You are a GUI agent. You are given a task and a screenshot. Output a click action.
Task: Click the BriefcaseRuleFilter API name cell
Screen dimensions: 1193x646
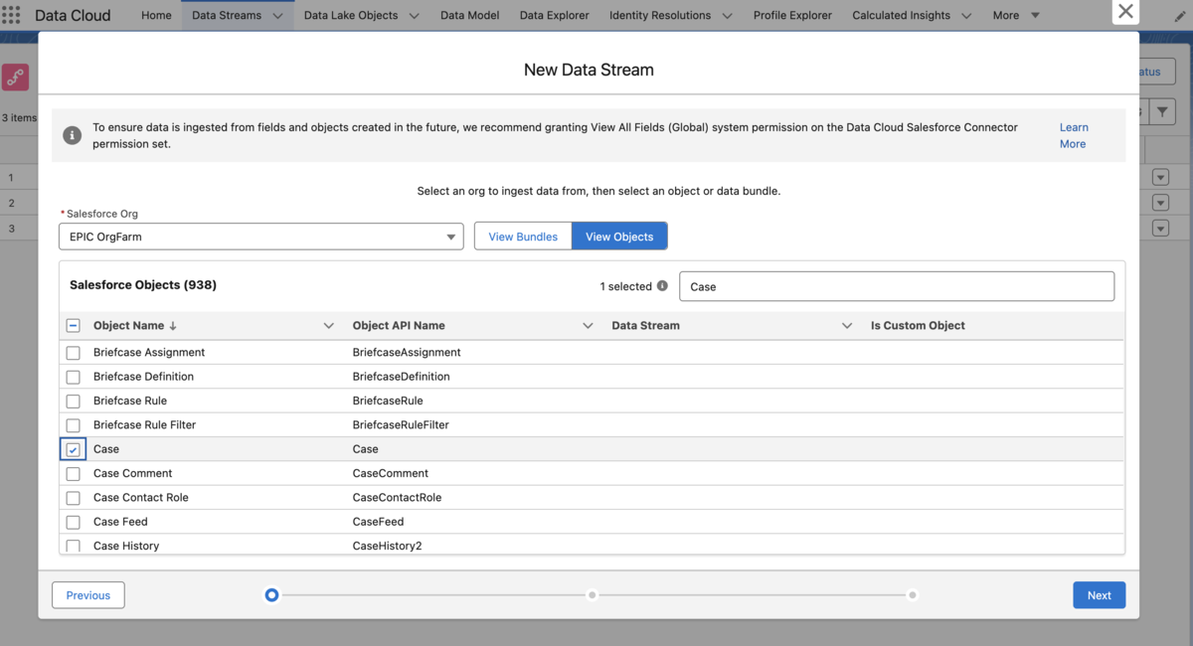click(x=401, y=425)
